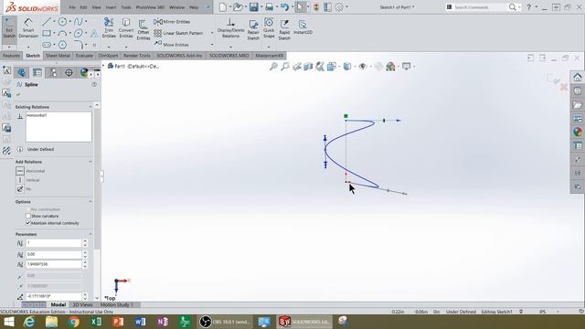The height and width of the screenshot is (329, 585).
Task: Switch to the Features tab
Action: tap(11, 56)
